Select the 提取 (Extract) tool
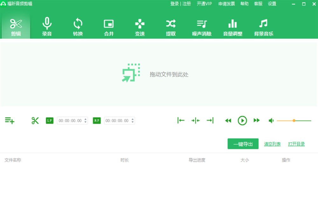Image resolution: width=318 pixels, height=212 pixels. point(170,27)
